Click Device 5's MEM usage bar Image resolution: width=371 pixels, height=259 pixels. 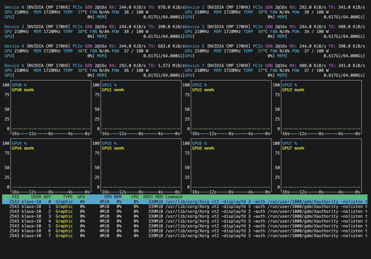(321, 56)
